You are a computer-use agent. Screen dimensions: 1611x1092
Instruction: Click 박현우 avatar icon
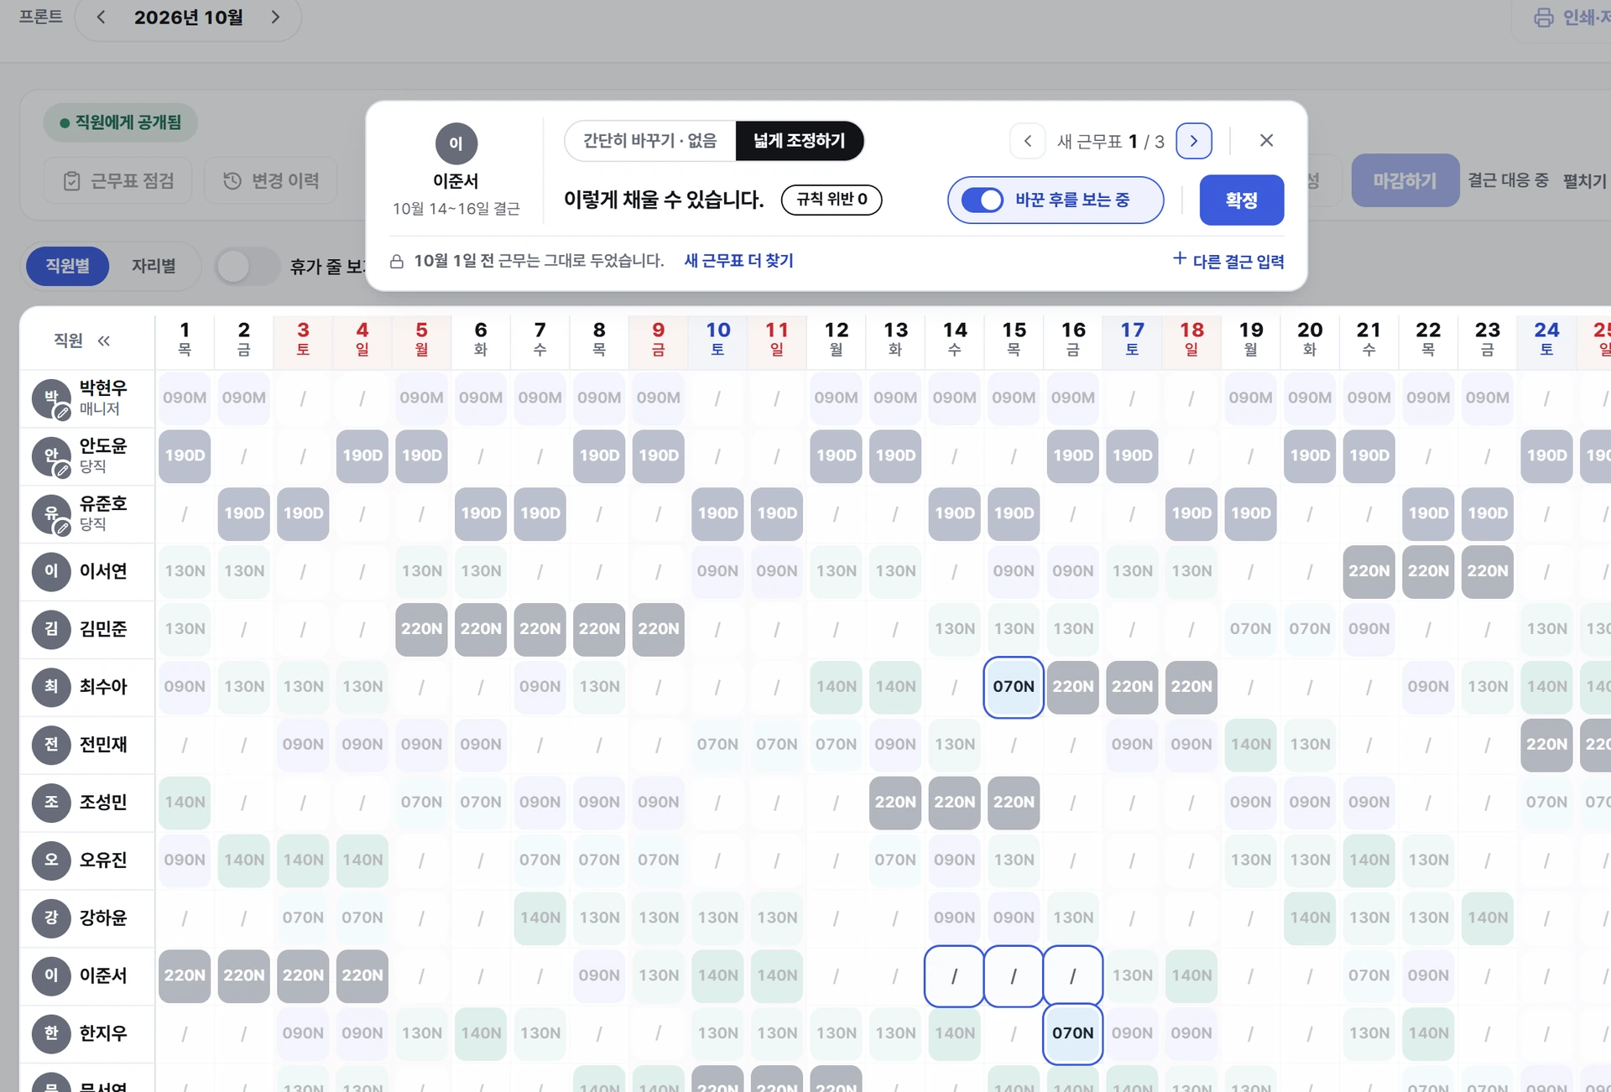click(50, 398)
